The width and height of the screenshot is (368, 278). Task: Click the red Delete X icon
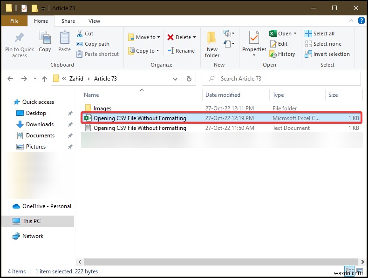tap(170, 37)
